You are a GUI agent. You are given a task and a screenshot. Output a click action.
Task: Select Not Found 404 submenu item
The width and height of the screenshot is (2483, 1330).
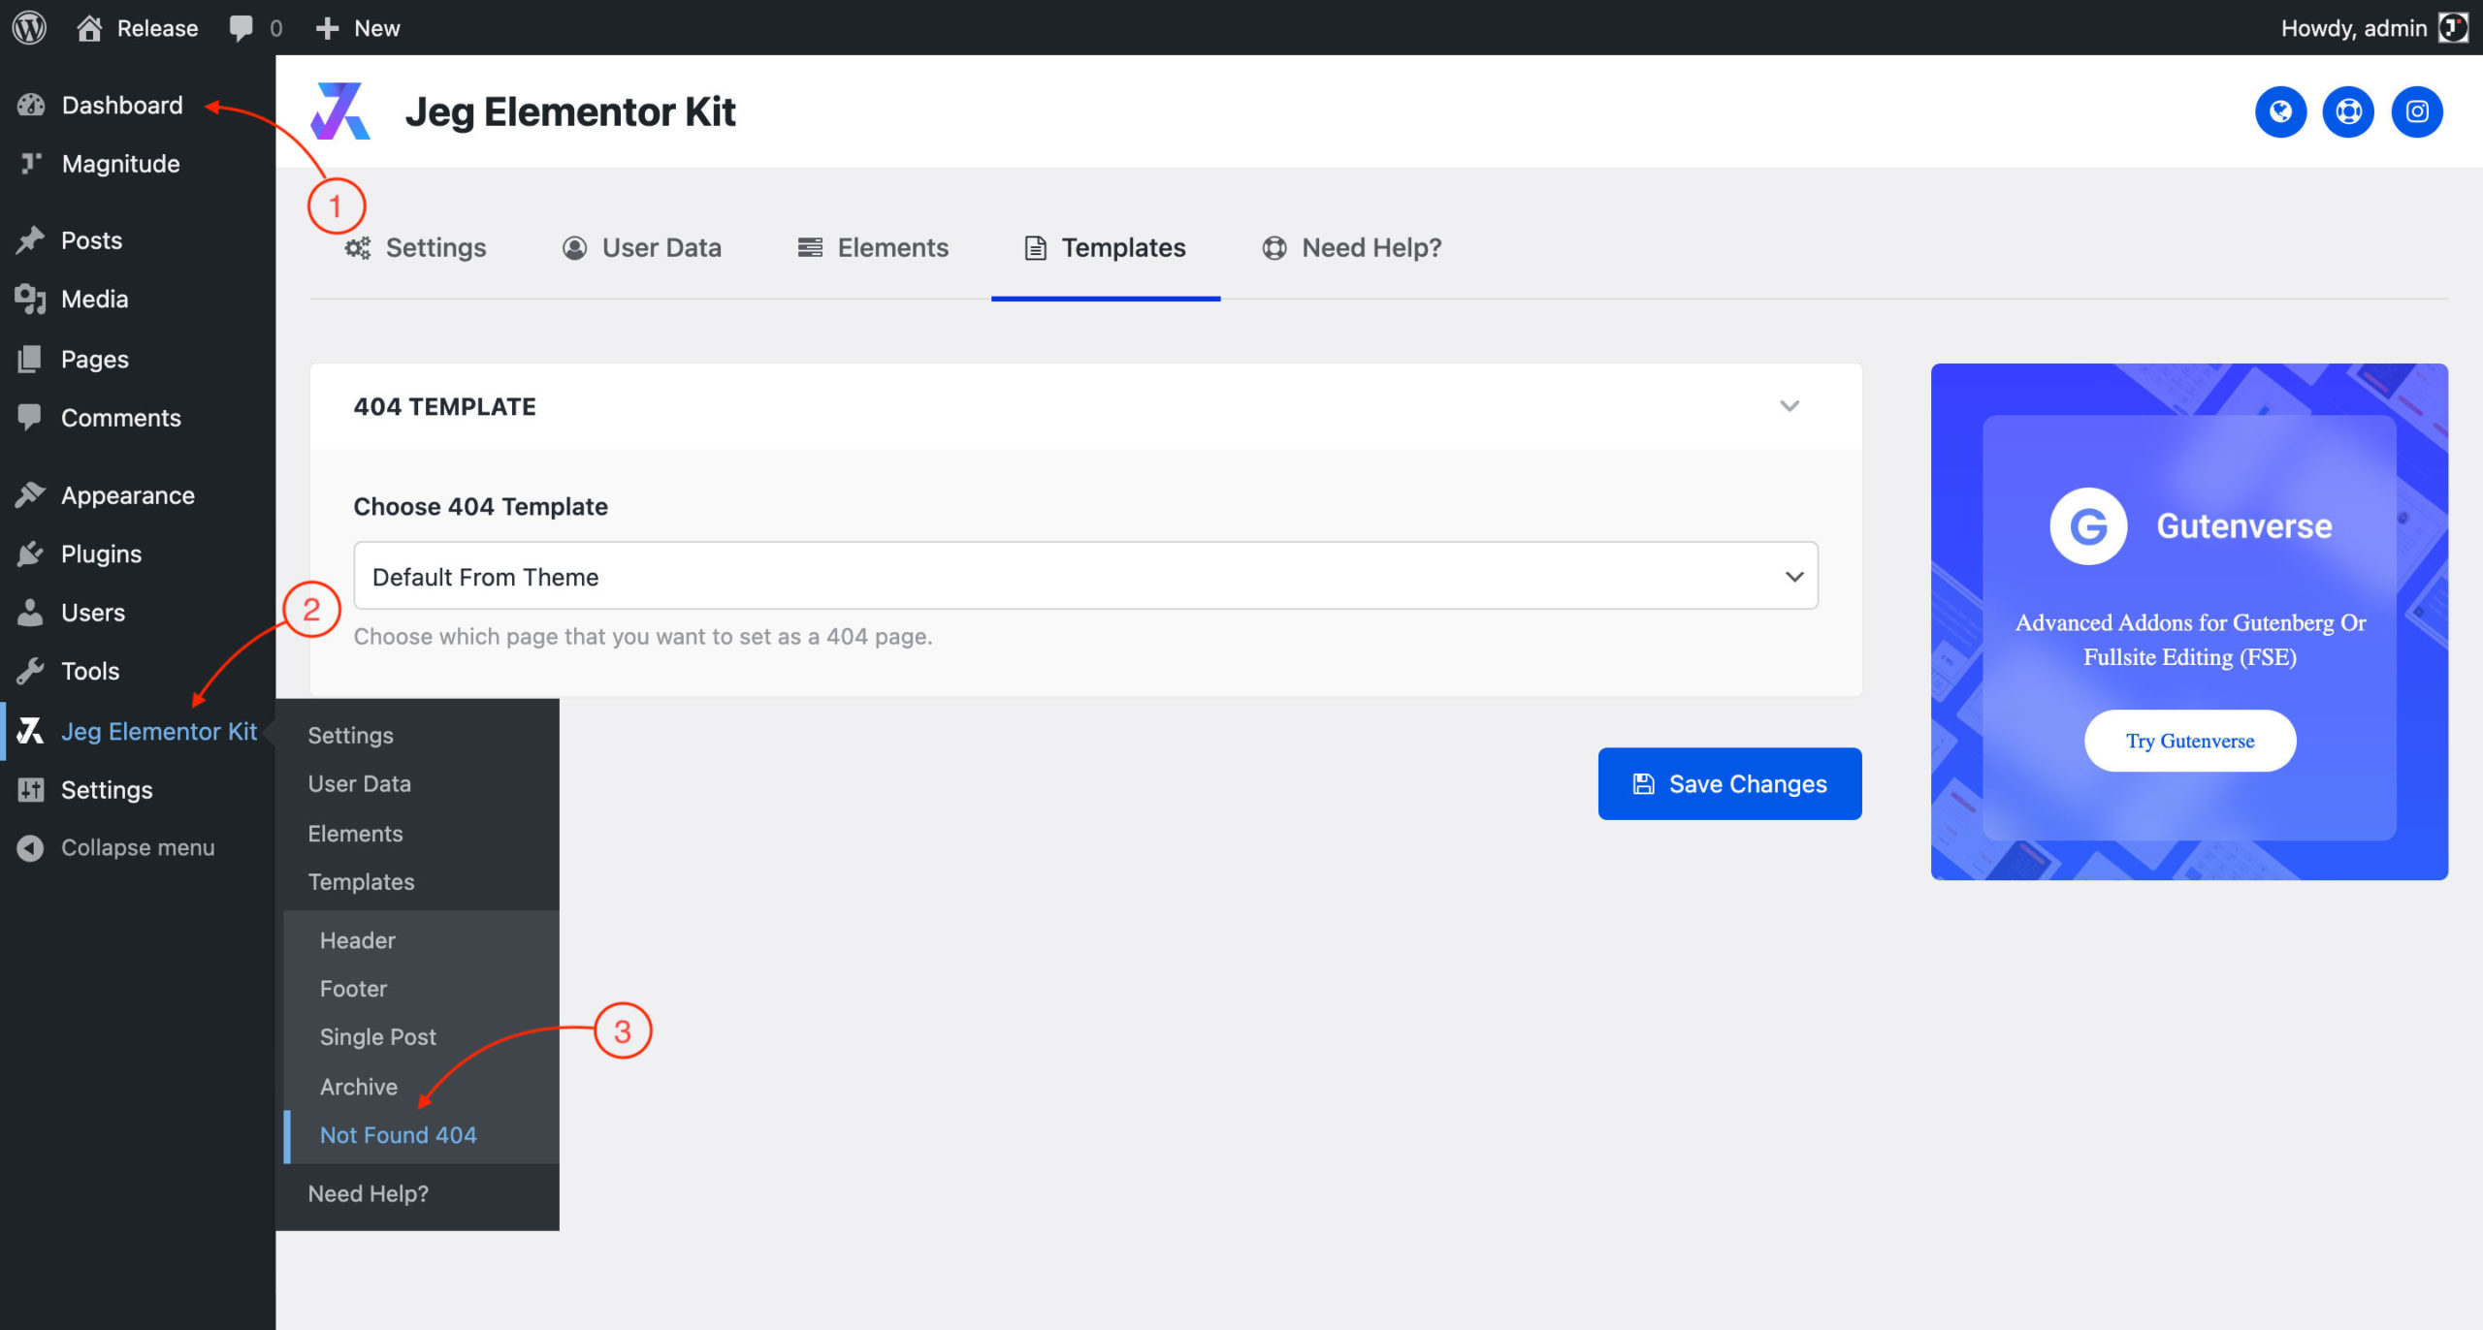coord(399,1134)
